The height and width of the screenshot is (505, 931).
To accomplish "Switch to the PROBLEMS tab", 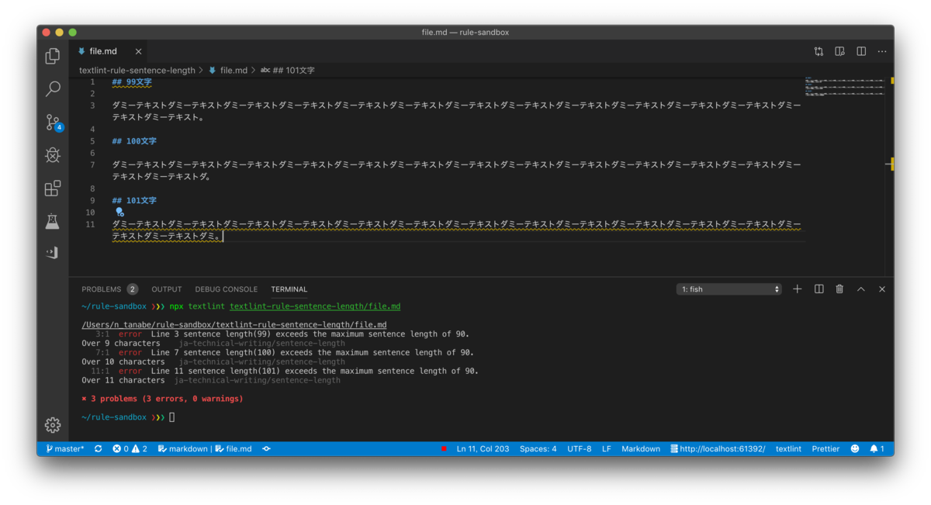I will coord(109,289).
